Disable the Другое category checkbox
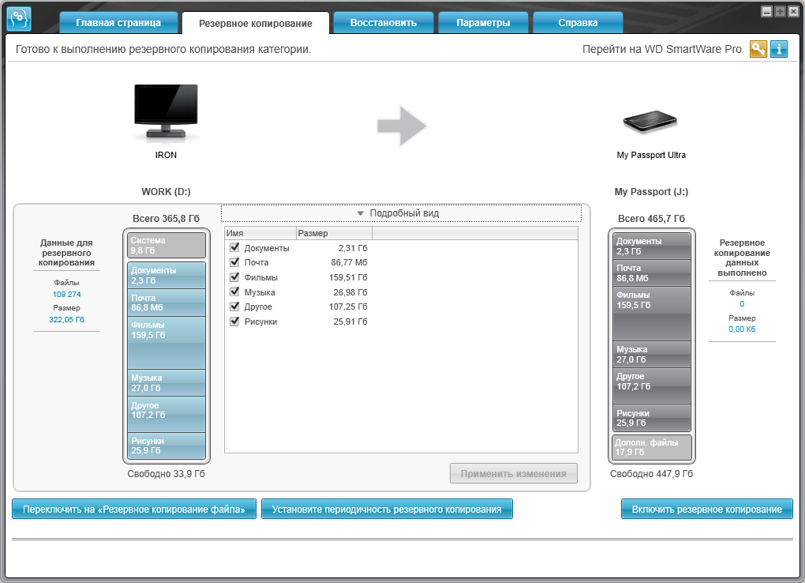 tap(234, 307)
